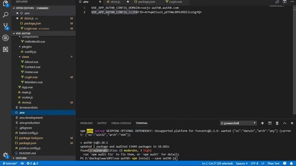296x166 pixels.
Task: Open the Source Control view icon
Action: pyautogui.click(x=6, y=26)
